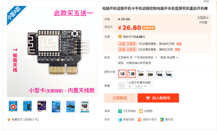Decrease quantity with the minus button

click(121, 85)
